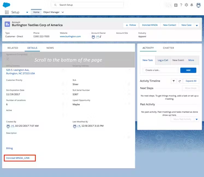Click the search magnifier icon
The width and height of the screenshot is (204, 177).
(x=55, y=5)
